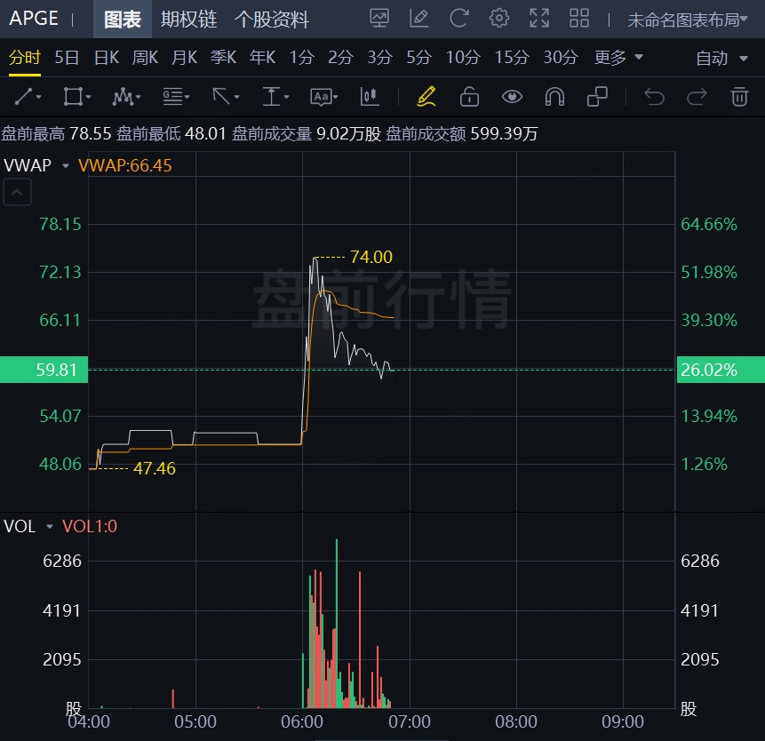Toggle drawing visibility with the eye icon
The height and width of the screenshot is (741, 765).
[512, 96]
